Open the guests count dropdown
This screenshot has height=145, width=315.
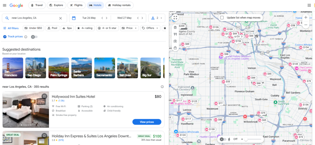click(x=157, y=18)
